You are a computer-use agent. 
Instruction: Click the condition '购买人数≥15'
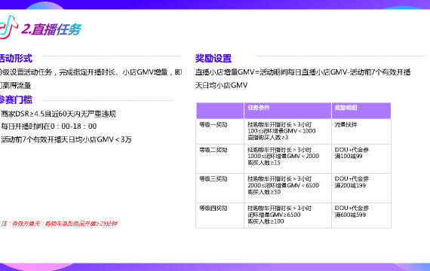[264, 163]
